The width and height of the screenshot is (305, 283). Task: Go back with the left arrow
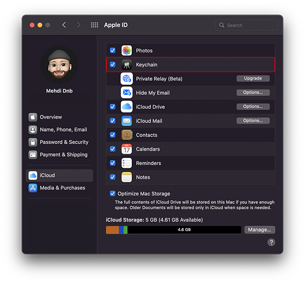coord(64,25)
